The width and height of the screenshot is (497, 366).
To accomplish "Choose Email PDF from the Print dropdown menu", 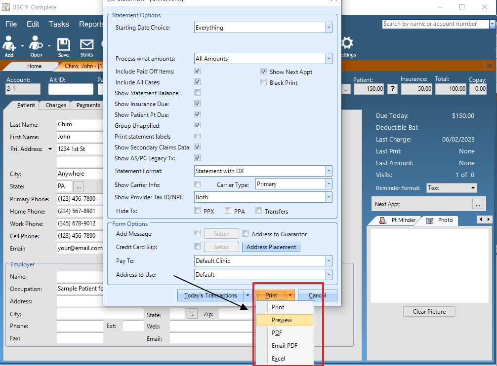I will click(x=285, y=346).
